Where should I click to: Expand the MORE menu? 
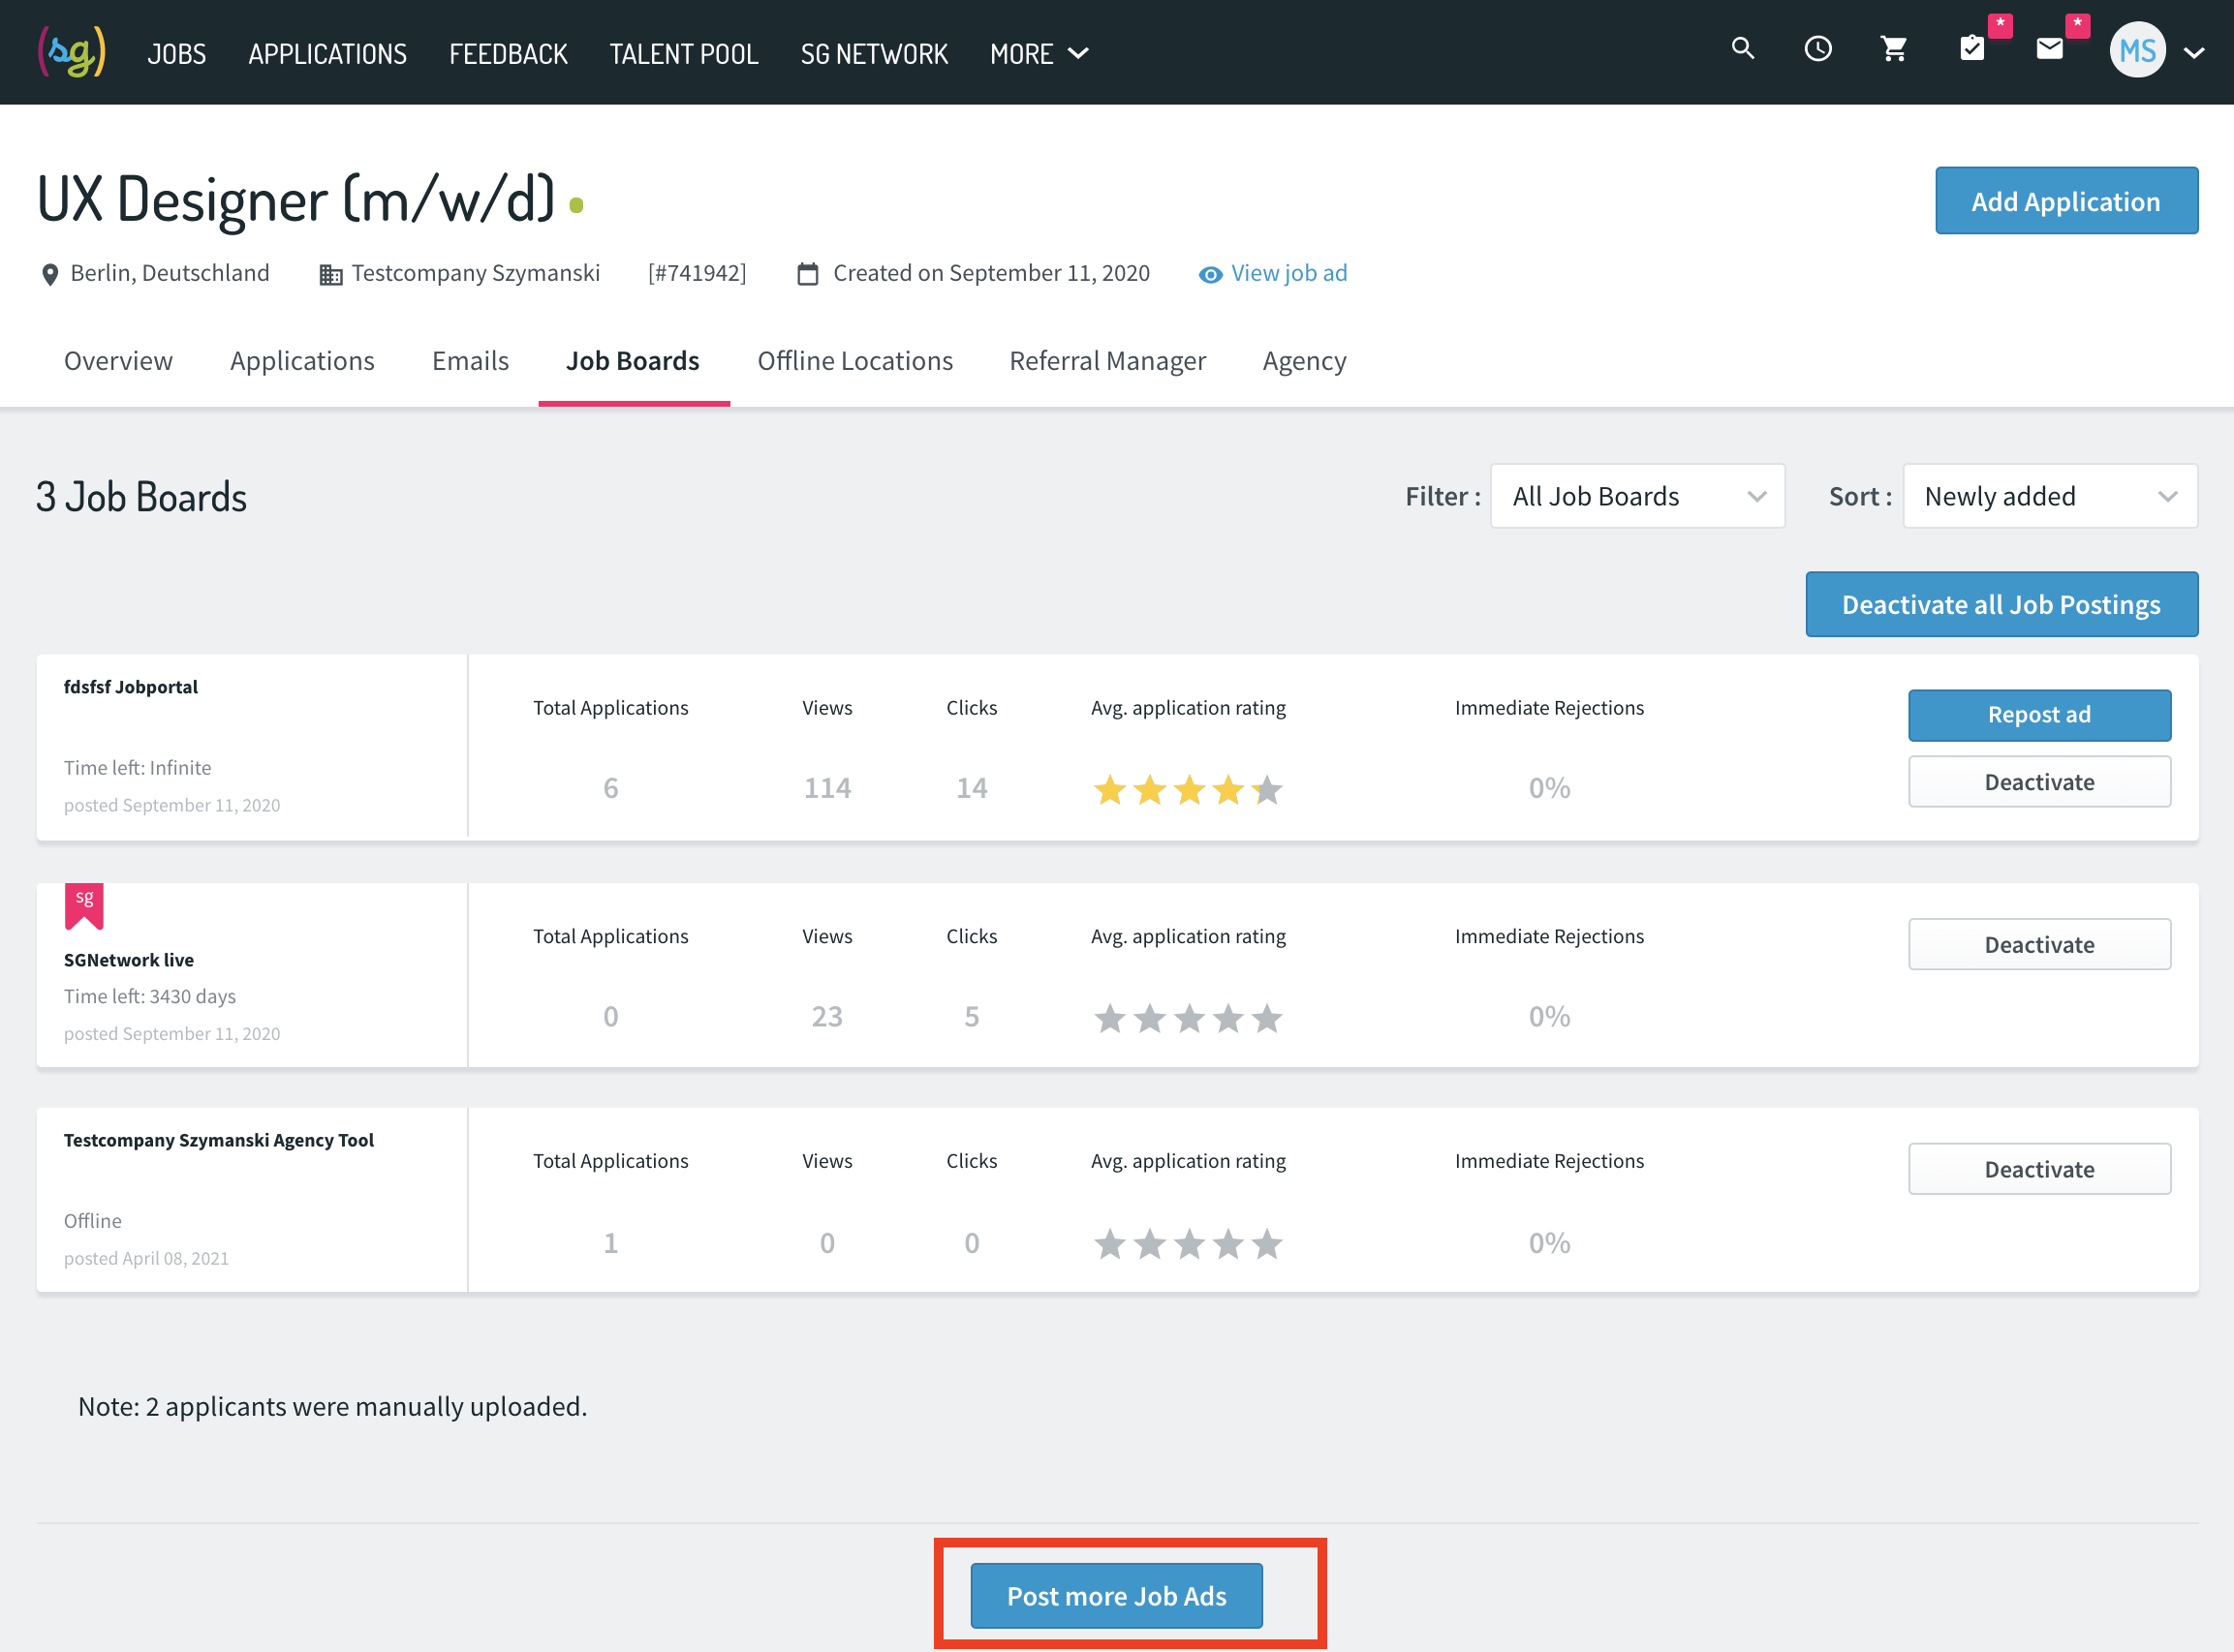pyautogui.click(x=1039, y=54)
